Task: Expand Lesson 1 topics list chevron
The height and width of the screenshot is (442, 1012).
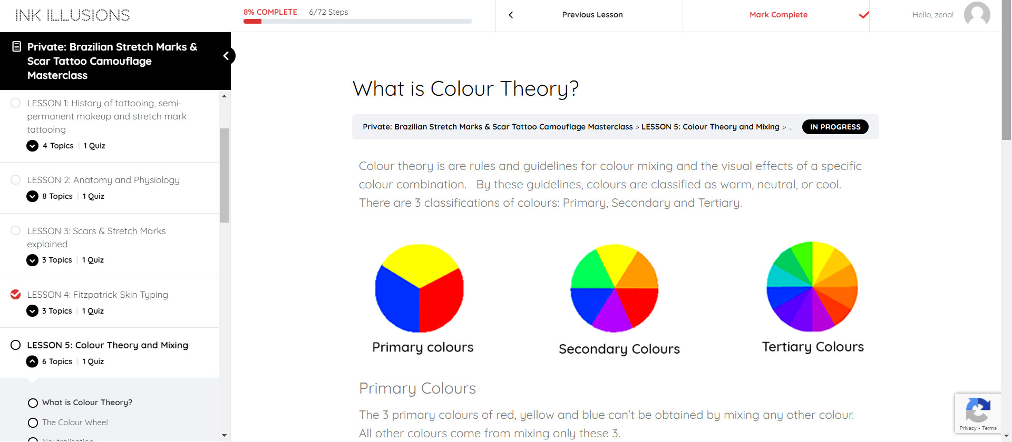Action: pos(33,146)
